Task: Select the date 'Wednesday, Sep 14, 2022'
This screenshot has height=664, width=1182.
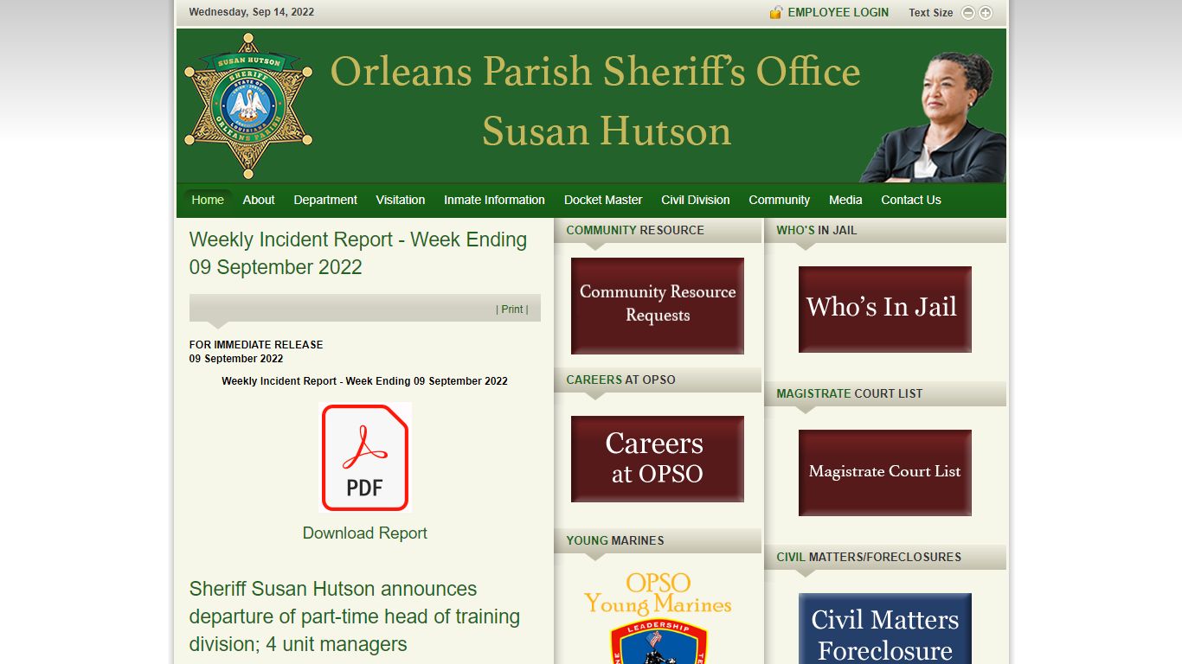Action: click(x=252, y=12)
